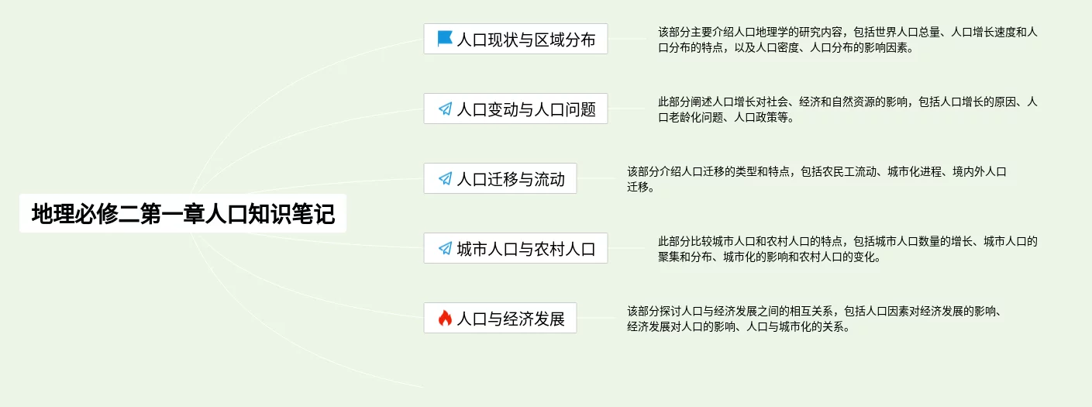
Task: Click the note starting 该部分探讨人口与经济发展
Action: pos(816,319)
